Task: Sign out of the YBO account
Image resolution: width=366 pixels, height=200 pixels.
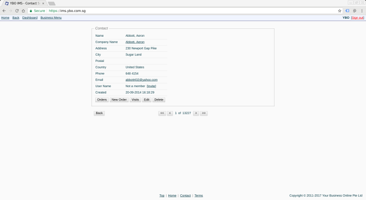Action: point(358,18)
